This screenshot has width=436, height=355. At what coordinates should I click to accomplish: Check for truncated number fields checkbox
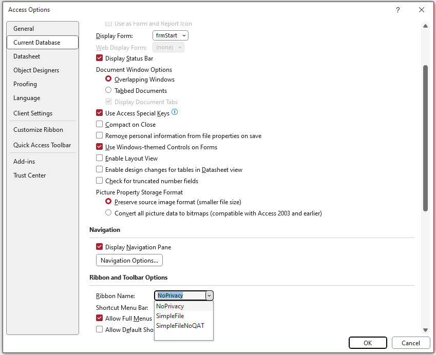point(99,181)
